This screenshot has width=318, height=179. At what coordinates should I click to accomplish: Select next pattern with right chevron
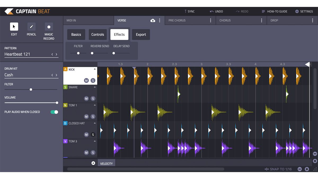[x=56, y=54]
